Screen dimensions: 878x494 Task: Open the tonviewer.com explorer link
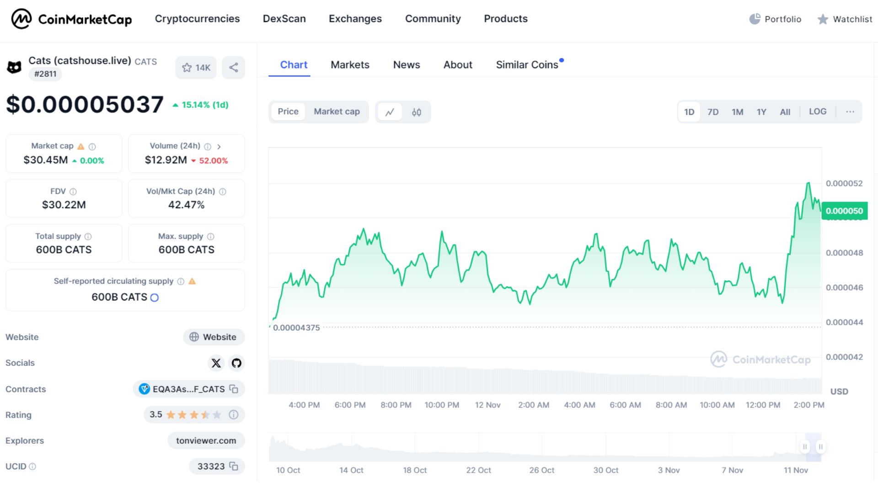tap(206, 441)
